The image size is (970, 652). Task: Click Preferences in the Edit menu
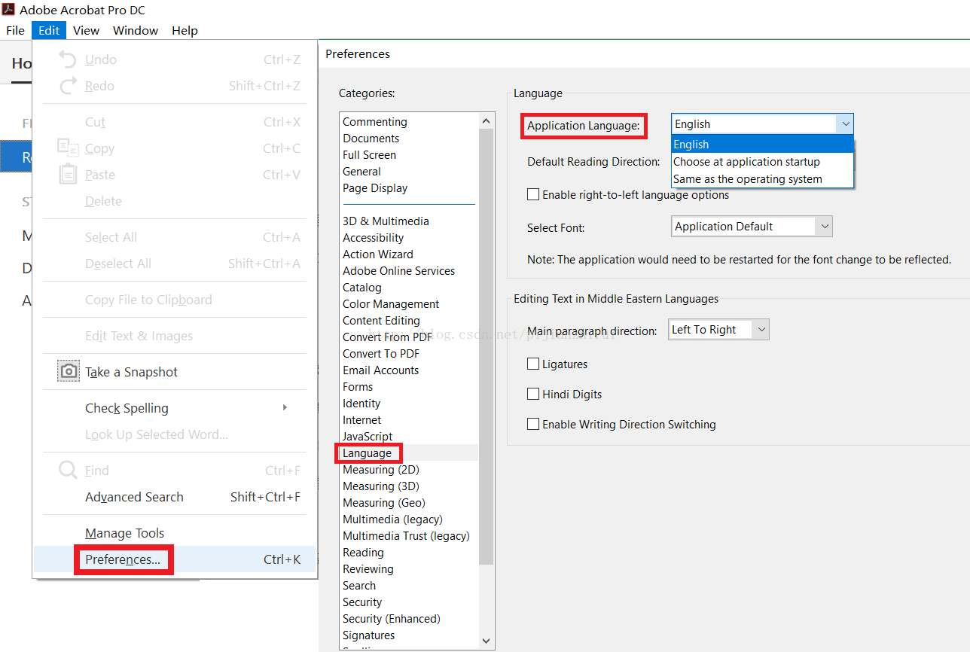coord(123,560)
